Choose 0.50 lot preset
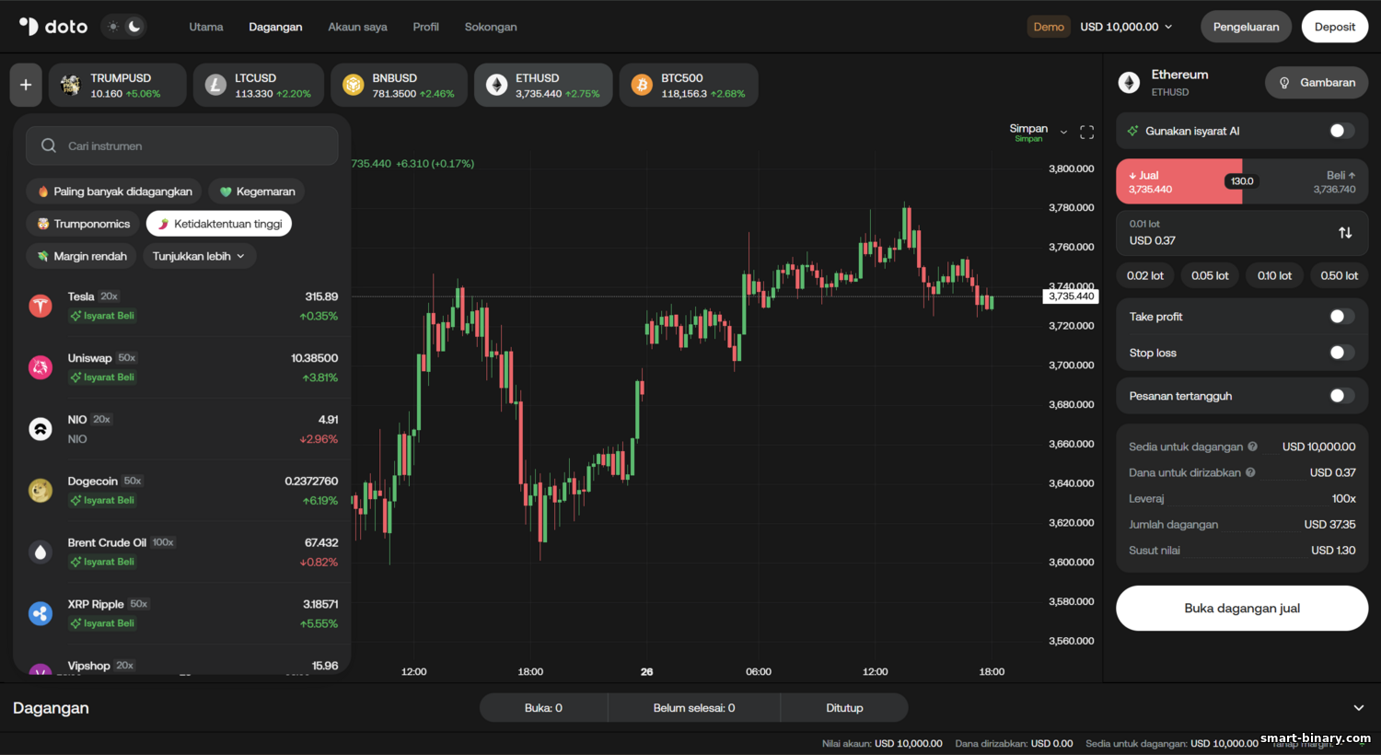 point(1340,275)
